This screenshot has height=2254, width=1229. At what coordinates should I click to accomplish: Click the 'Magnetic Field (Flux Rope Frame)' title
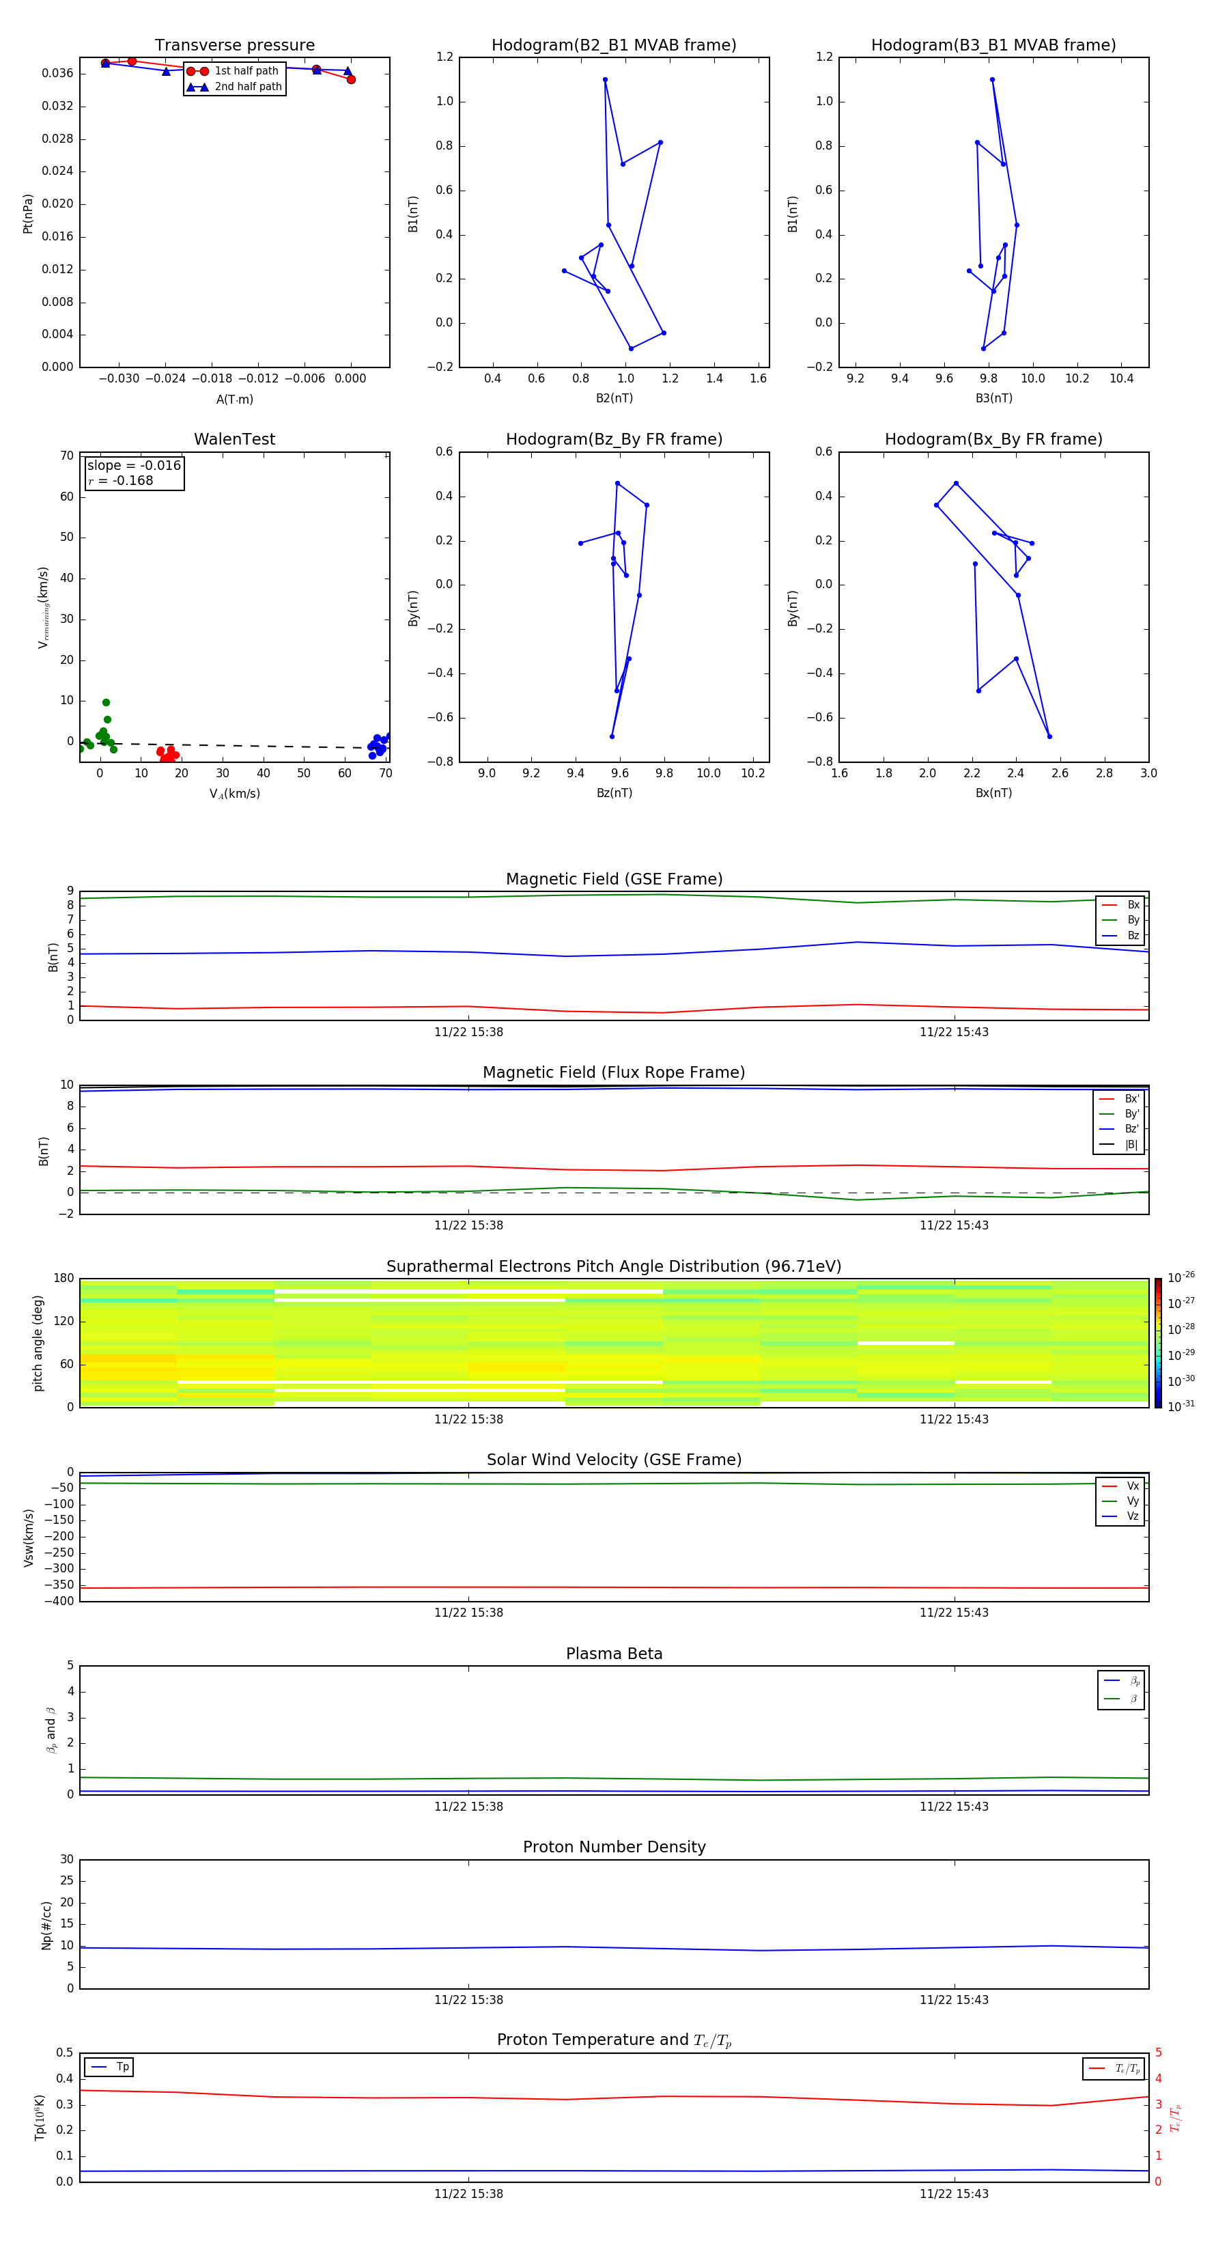coord(614,1073)
